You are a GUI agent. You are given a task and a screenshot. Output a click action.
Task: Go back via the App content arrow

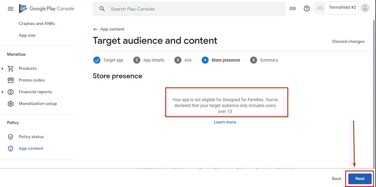96,29
